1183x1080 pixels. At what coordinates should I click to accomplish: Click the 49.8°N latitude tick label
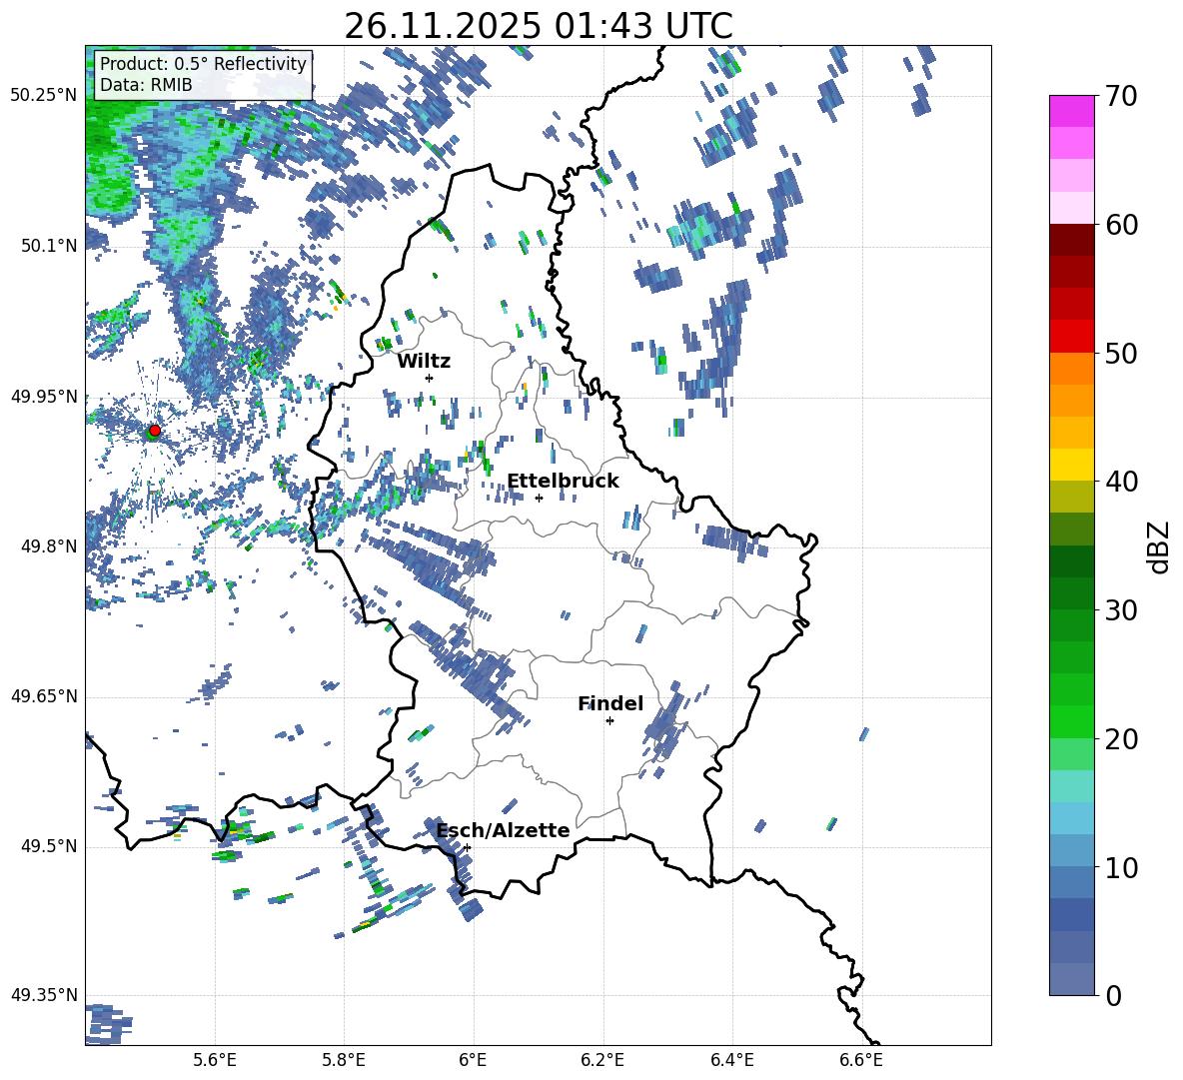(50, 546)
